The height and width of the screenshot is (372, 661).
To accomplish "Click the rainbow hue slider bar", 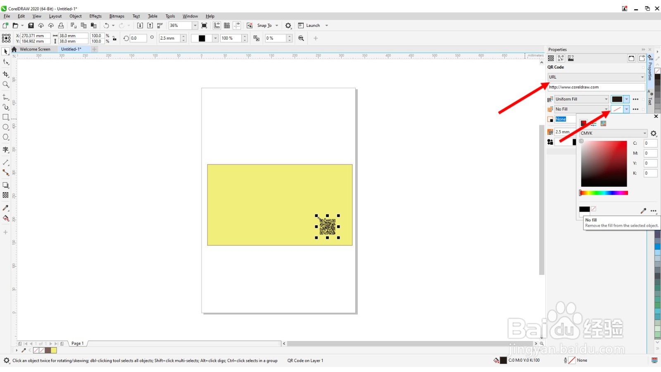I will 604,193.
